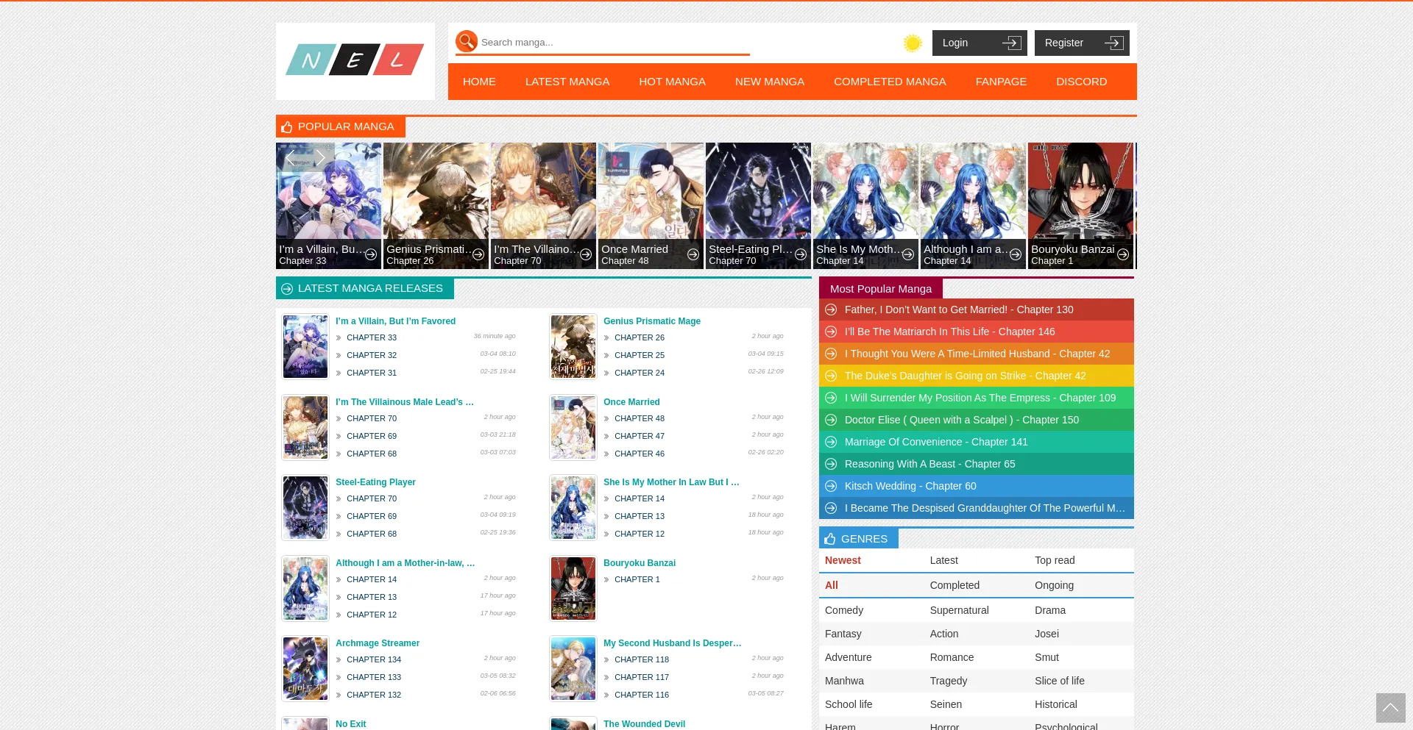Image resolution: width=1413 pixels, height=730 pixels.
Task: Open the NEW MANGA menu item
Action: click(x=770, y=82)
